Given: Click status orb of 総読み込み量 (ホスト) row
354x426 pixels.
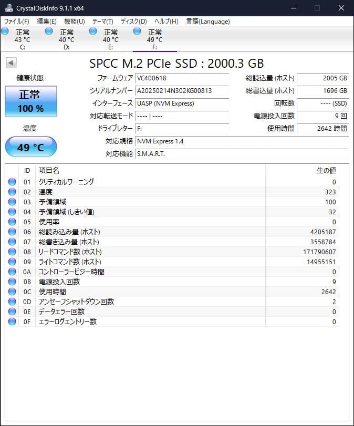Looking at the screenshot, I should pyautogui.click(x=12, y=232).
